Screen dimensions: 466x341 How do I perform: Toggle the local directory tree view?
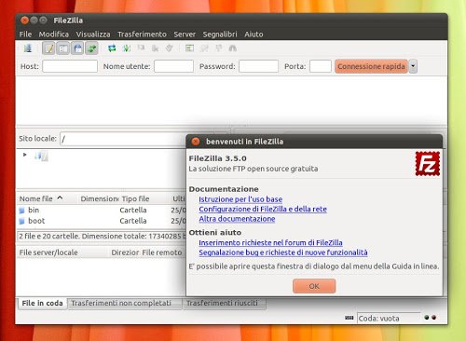tap(63, 48)
